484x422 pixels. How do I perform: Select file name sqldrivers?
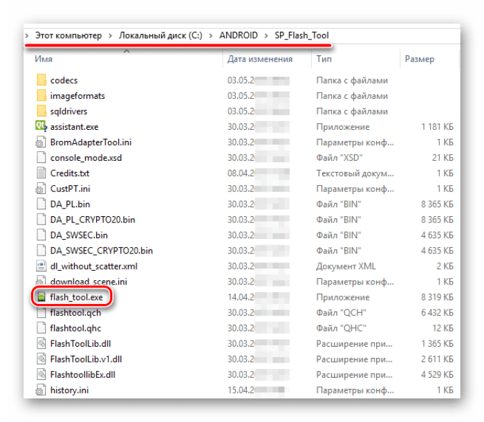click(68, 111)
